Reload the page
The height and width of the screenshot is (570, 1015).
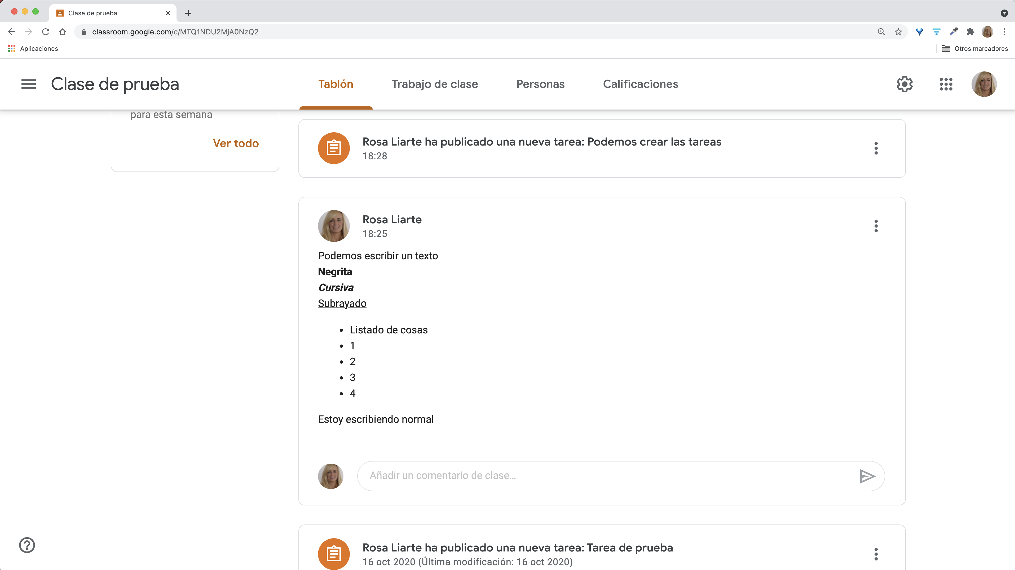[46, 32]
